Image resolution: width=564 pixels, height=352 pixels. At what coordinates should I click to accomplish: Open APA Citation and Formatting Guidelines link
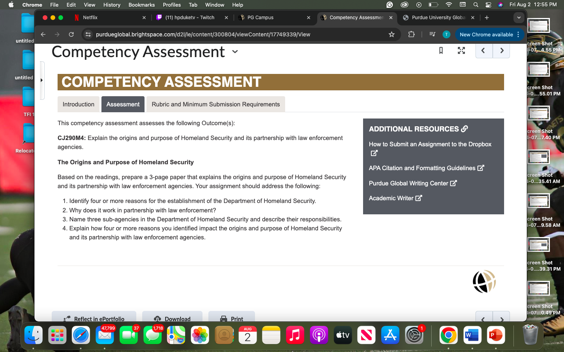(427, 168)
